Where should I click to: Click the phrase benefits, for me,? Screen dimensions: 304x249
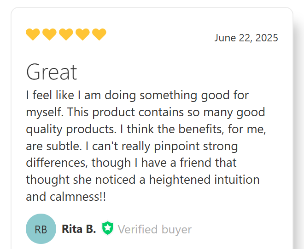tap(222, 129)
